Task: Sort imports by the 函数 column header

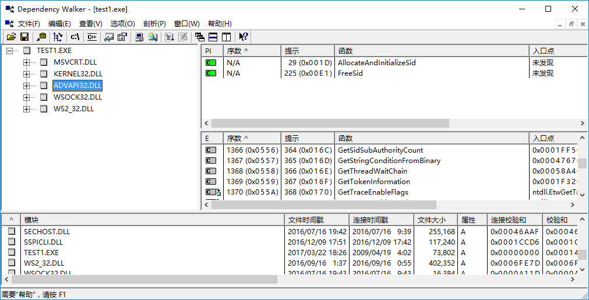Action: 432,51
